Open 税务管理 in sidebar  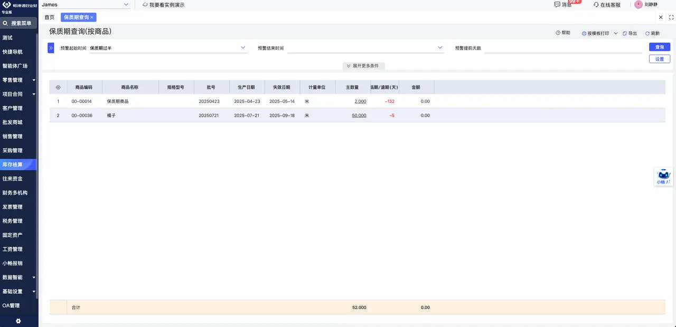[x=13, y=221]
